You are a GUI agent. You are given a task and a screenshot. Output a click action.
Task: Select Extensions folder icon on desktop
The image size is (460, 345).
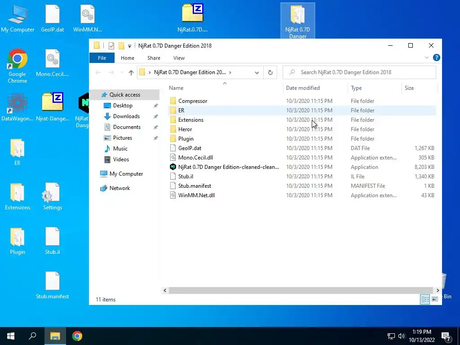(x=18, y=197)
